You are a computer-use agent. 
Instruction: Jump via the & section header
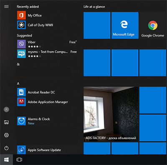pyautogui.click(x=18, y=64)
